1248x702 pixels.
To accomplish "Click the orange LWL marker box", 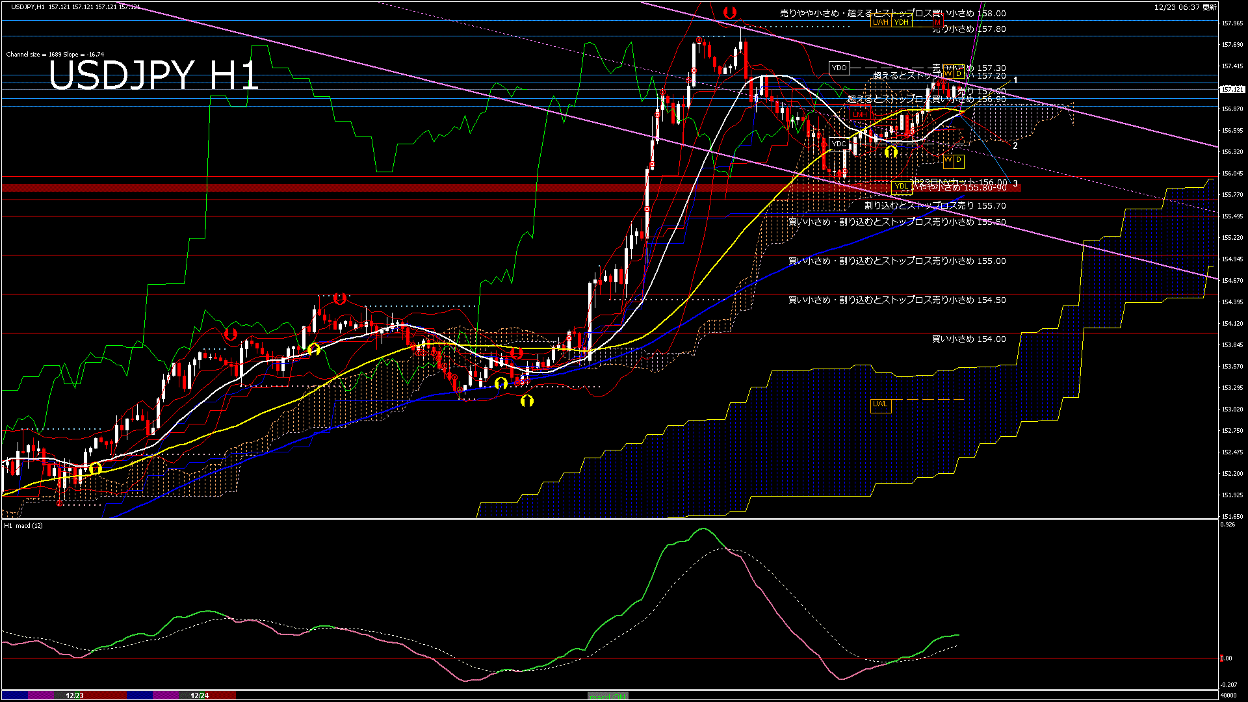I will click(x=880, y=404).
